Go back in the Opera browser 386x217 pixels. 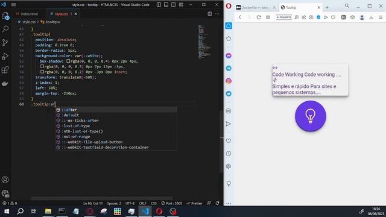[x=240, y=17]
